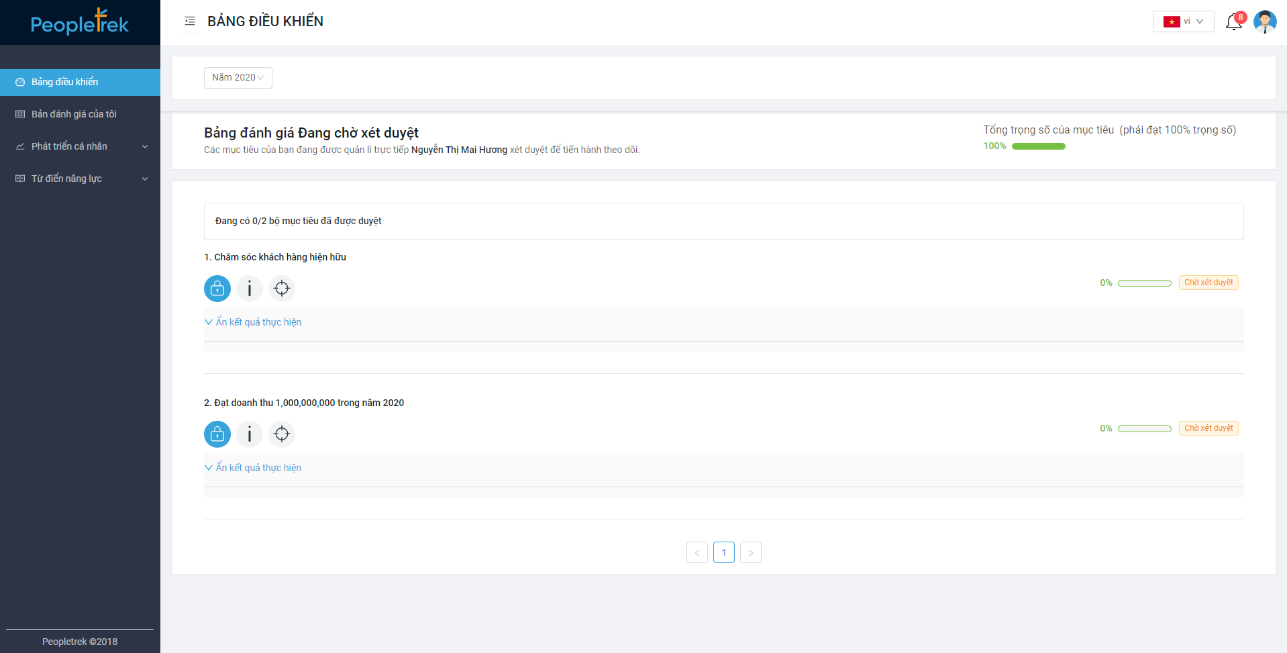Viewport: 1287px width, 653px height.
Task: Collapse Ẩn kết quả thực hiện for goal 2
Action: (x=253, y=468)
